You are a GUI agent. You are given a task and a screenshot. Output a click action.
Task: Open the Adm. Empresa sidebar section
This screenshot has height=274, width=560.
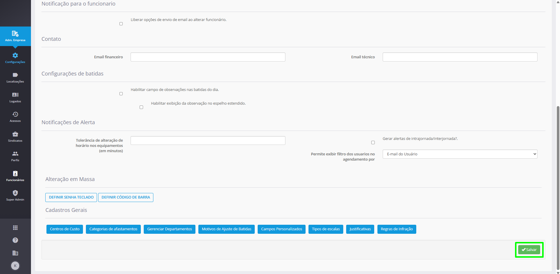tap(15, 36)
